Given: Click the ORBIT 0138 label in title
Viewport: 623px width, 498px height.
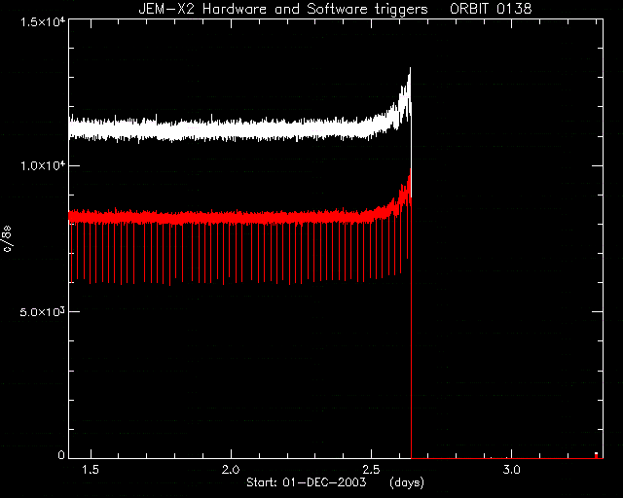Looking at the screenshot, I should coord(491,9).
